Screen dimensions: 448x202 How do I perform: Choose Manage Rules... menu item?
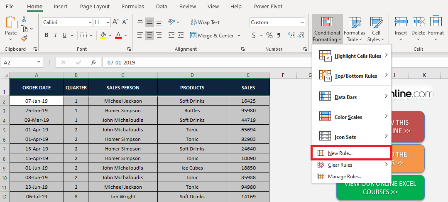click(351, 177)
